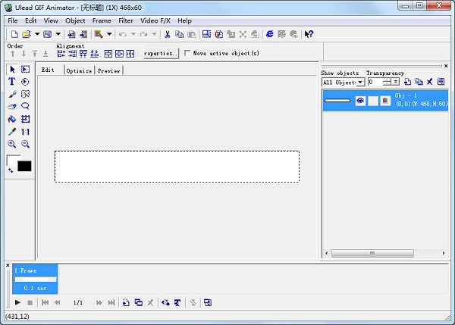Click the Internet Explorer preview icon
Image resolution: width=455 pixels, height=325 pixels.
click(269, 34)
